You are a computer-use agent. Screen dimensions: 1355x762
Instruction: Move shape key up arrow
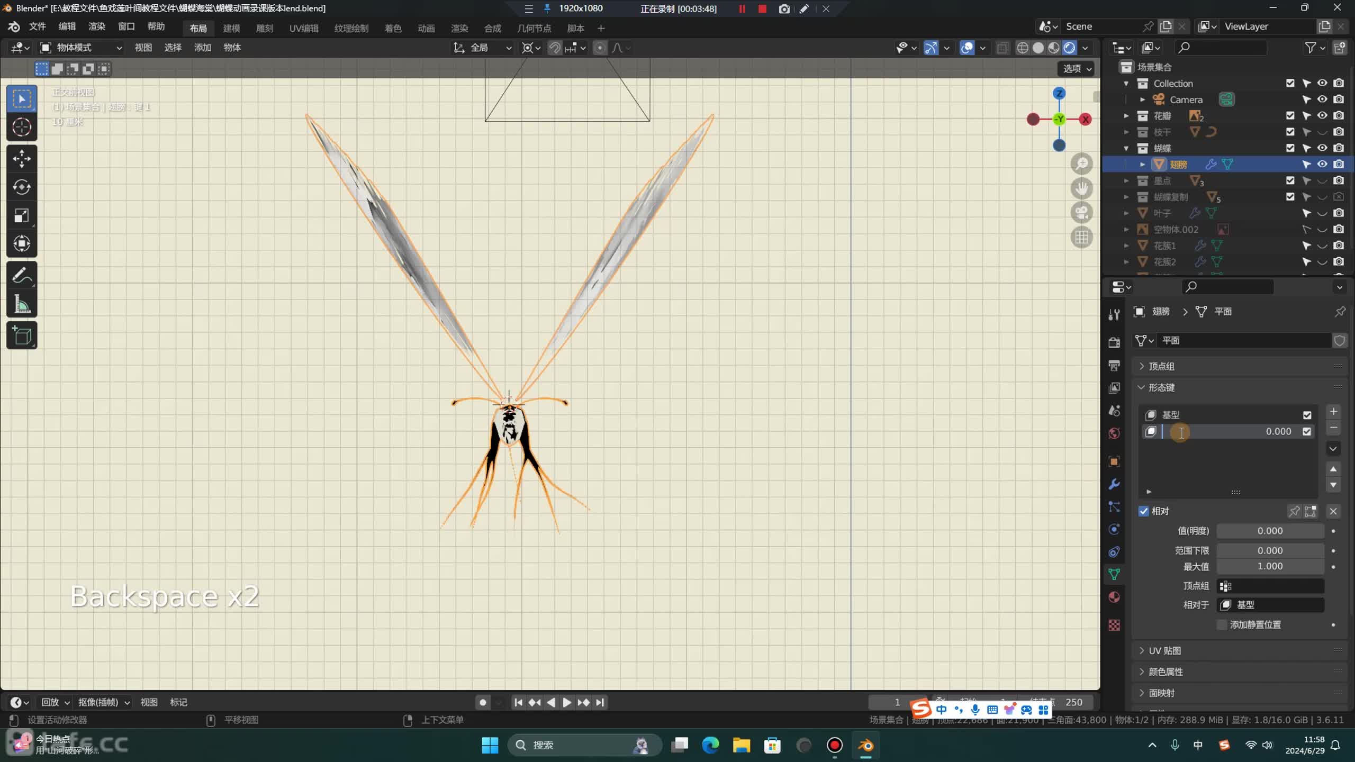(1333, 469)
